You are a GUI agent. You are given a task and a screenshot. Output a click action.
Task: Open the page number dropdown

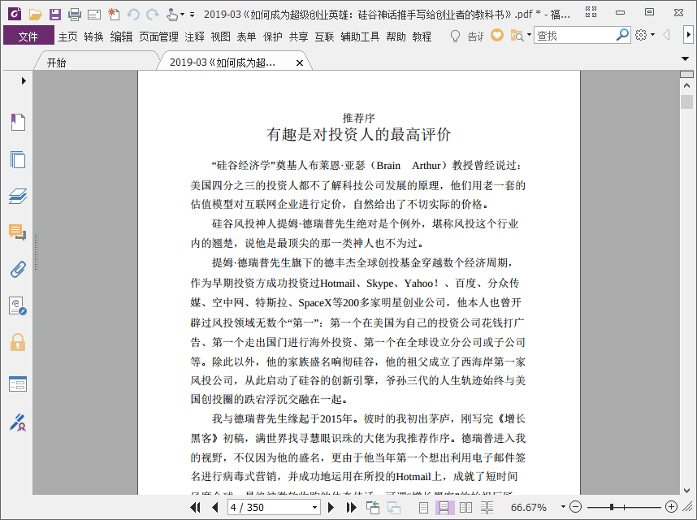[x=314, y=507]
